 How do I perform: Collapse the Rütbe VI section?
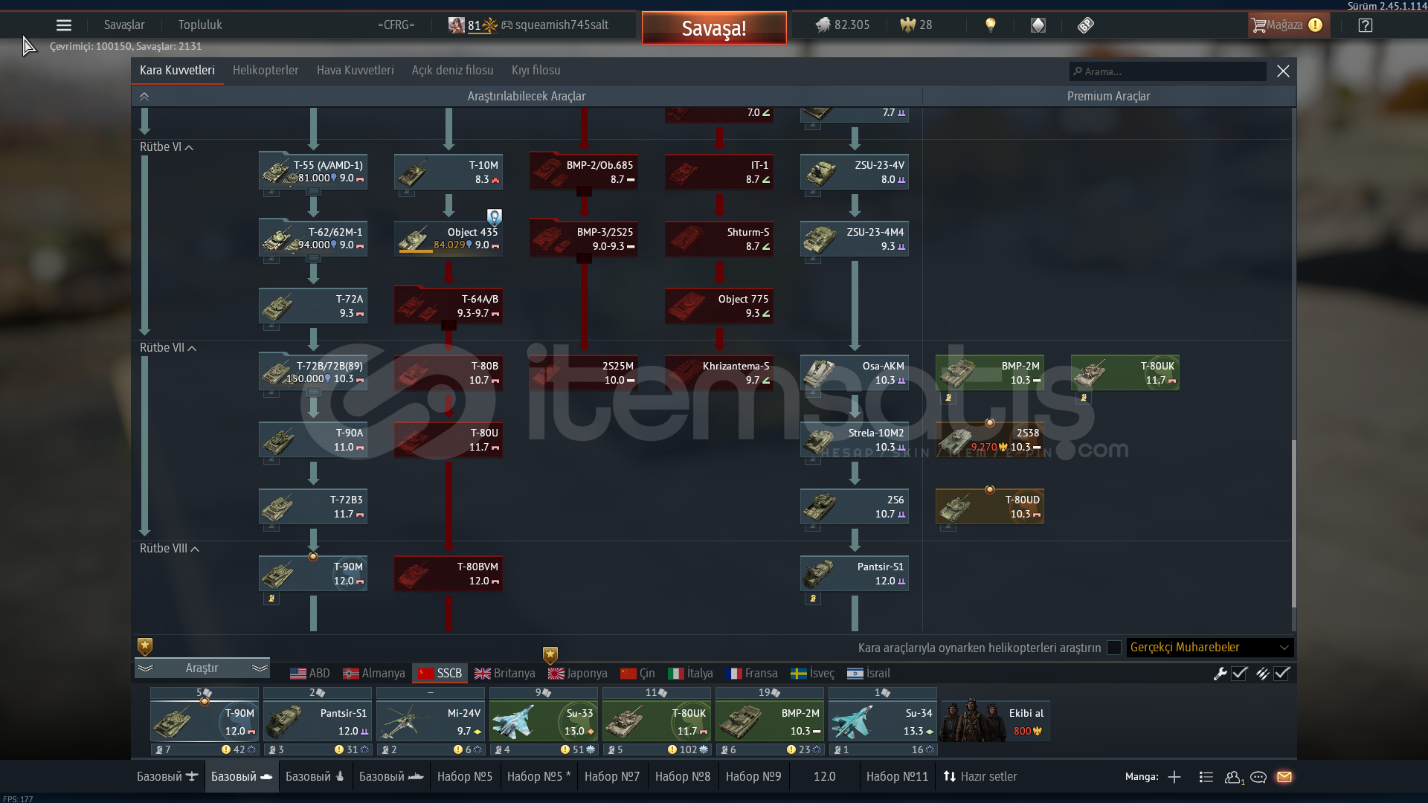pos(166,147)
